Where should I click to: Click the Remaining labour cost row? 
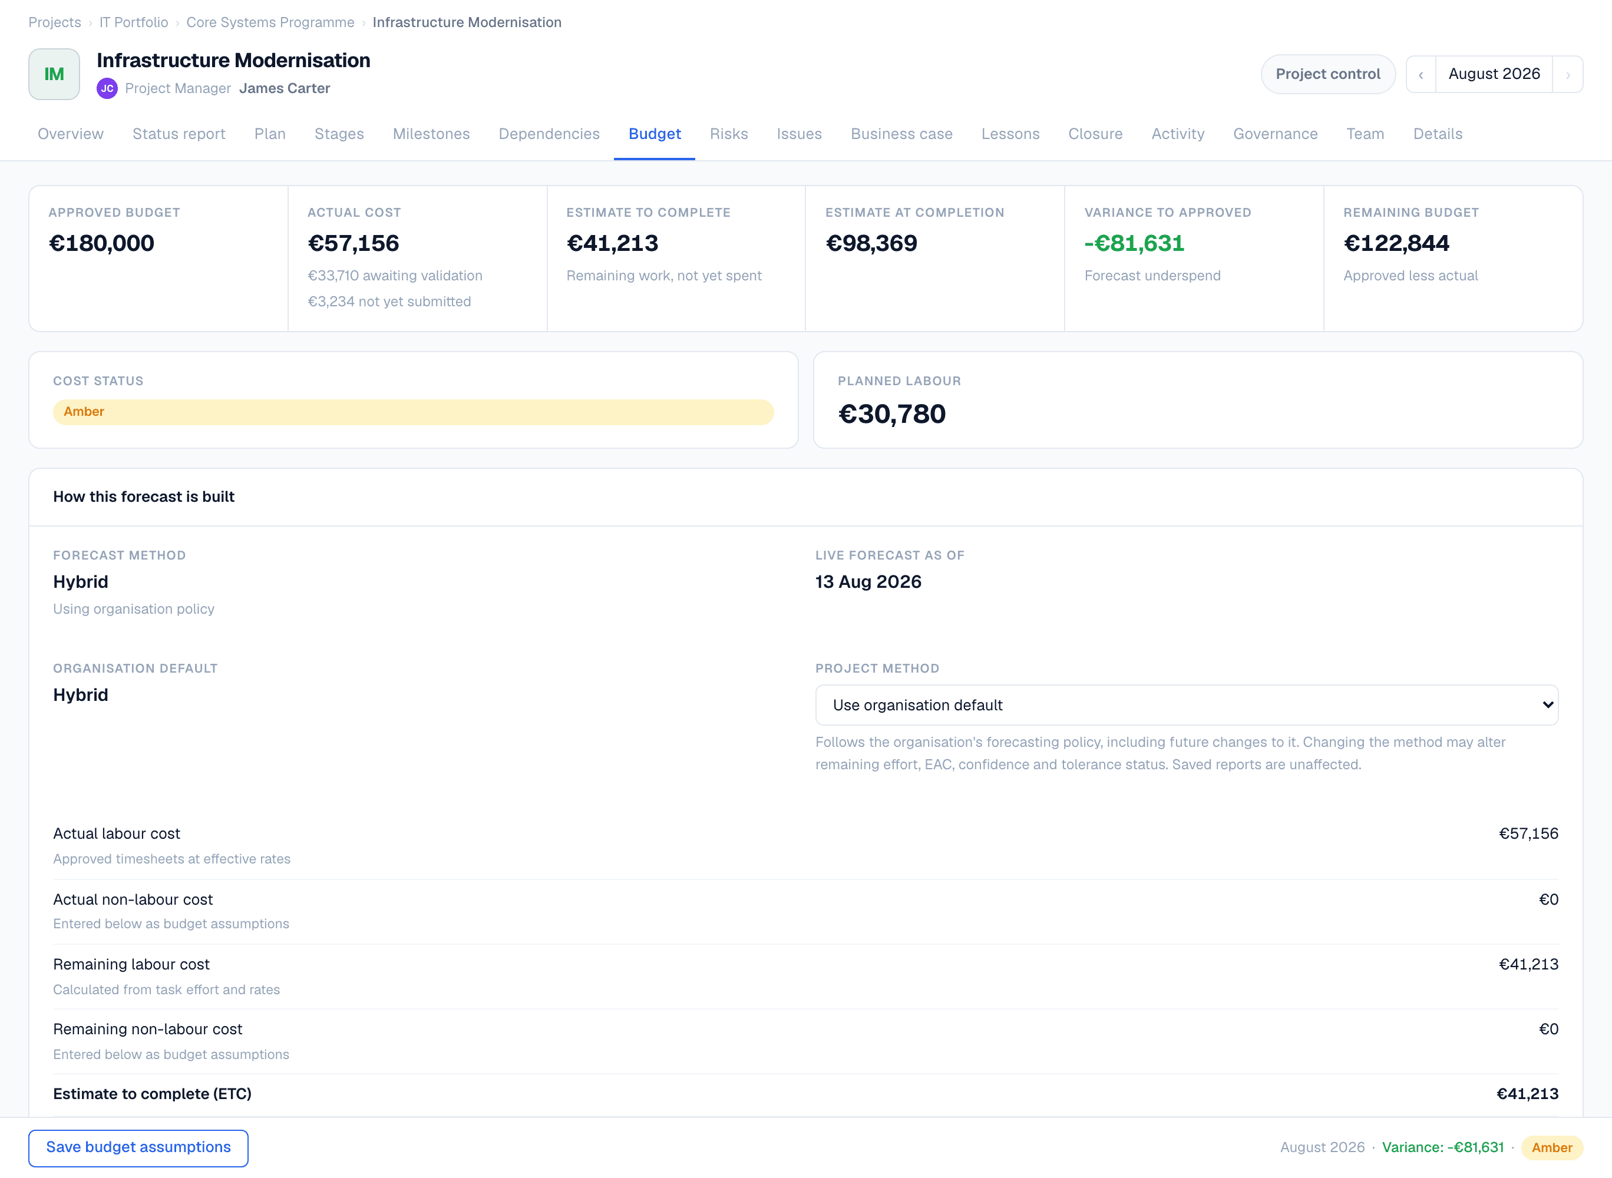(x=806, y=976)
